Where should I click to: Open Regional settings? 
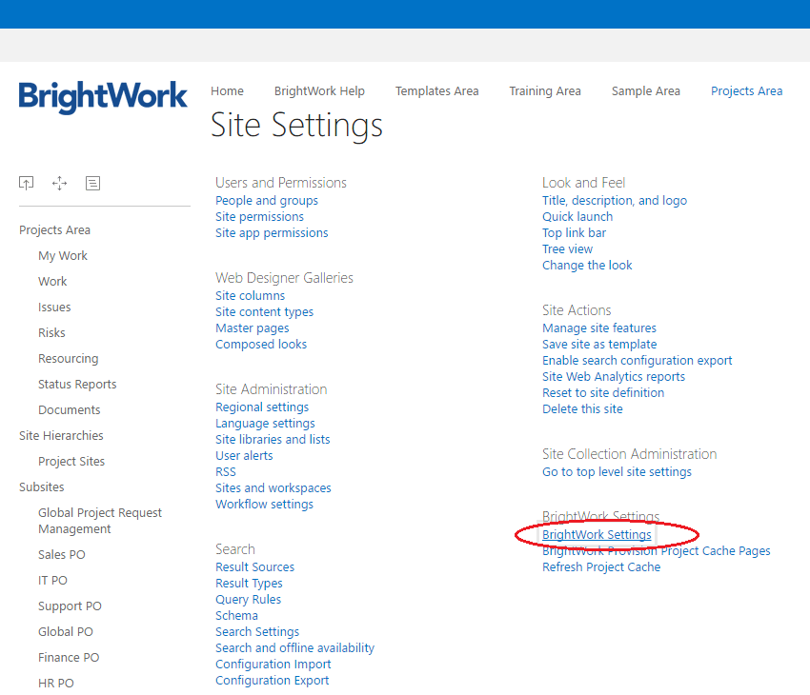click(x=262, y=407)
